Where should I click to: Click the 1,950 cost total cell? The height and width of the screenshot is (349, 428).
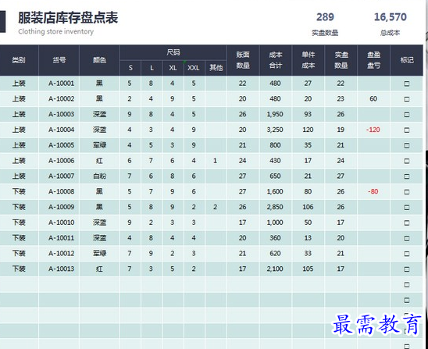tap(275, 114)
